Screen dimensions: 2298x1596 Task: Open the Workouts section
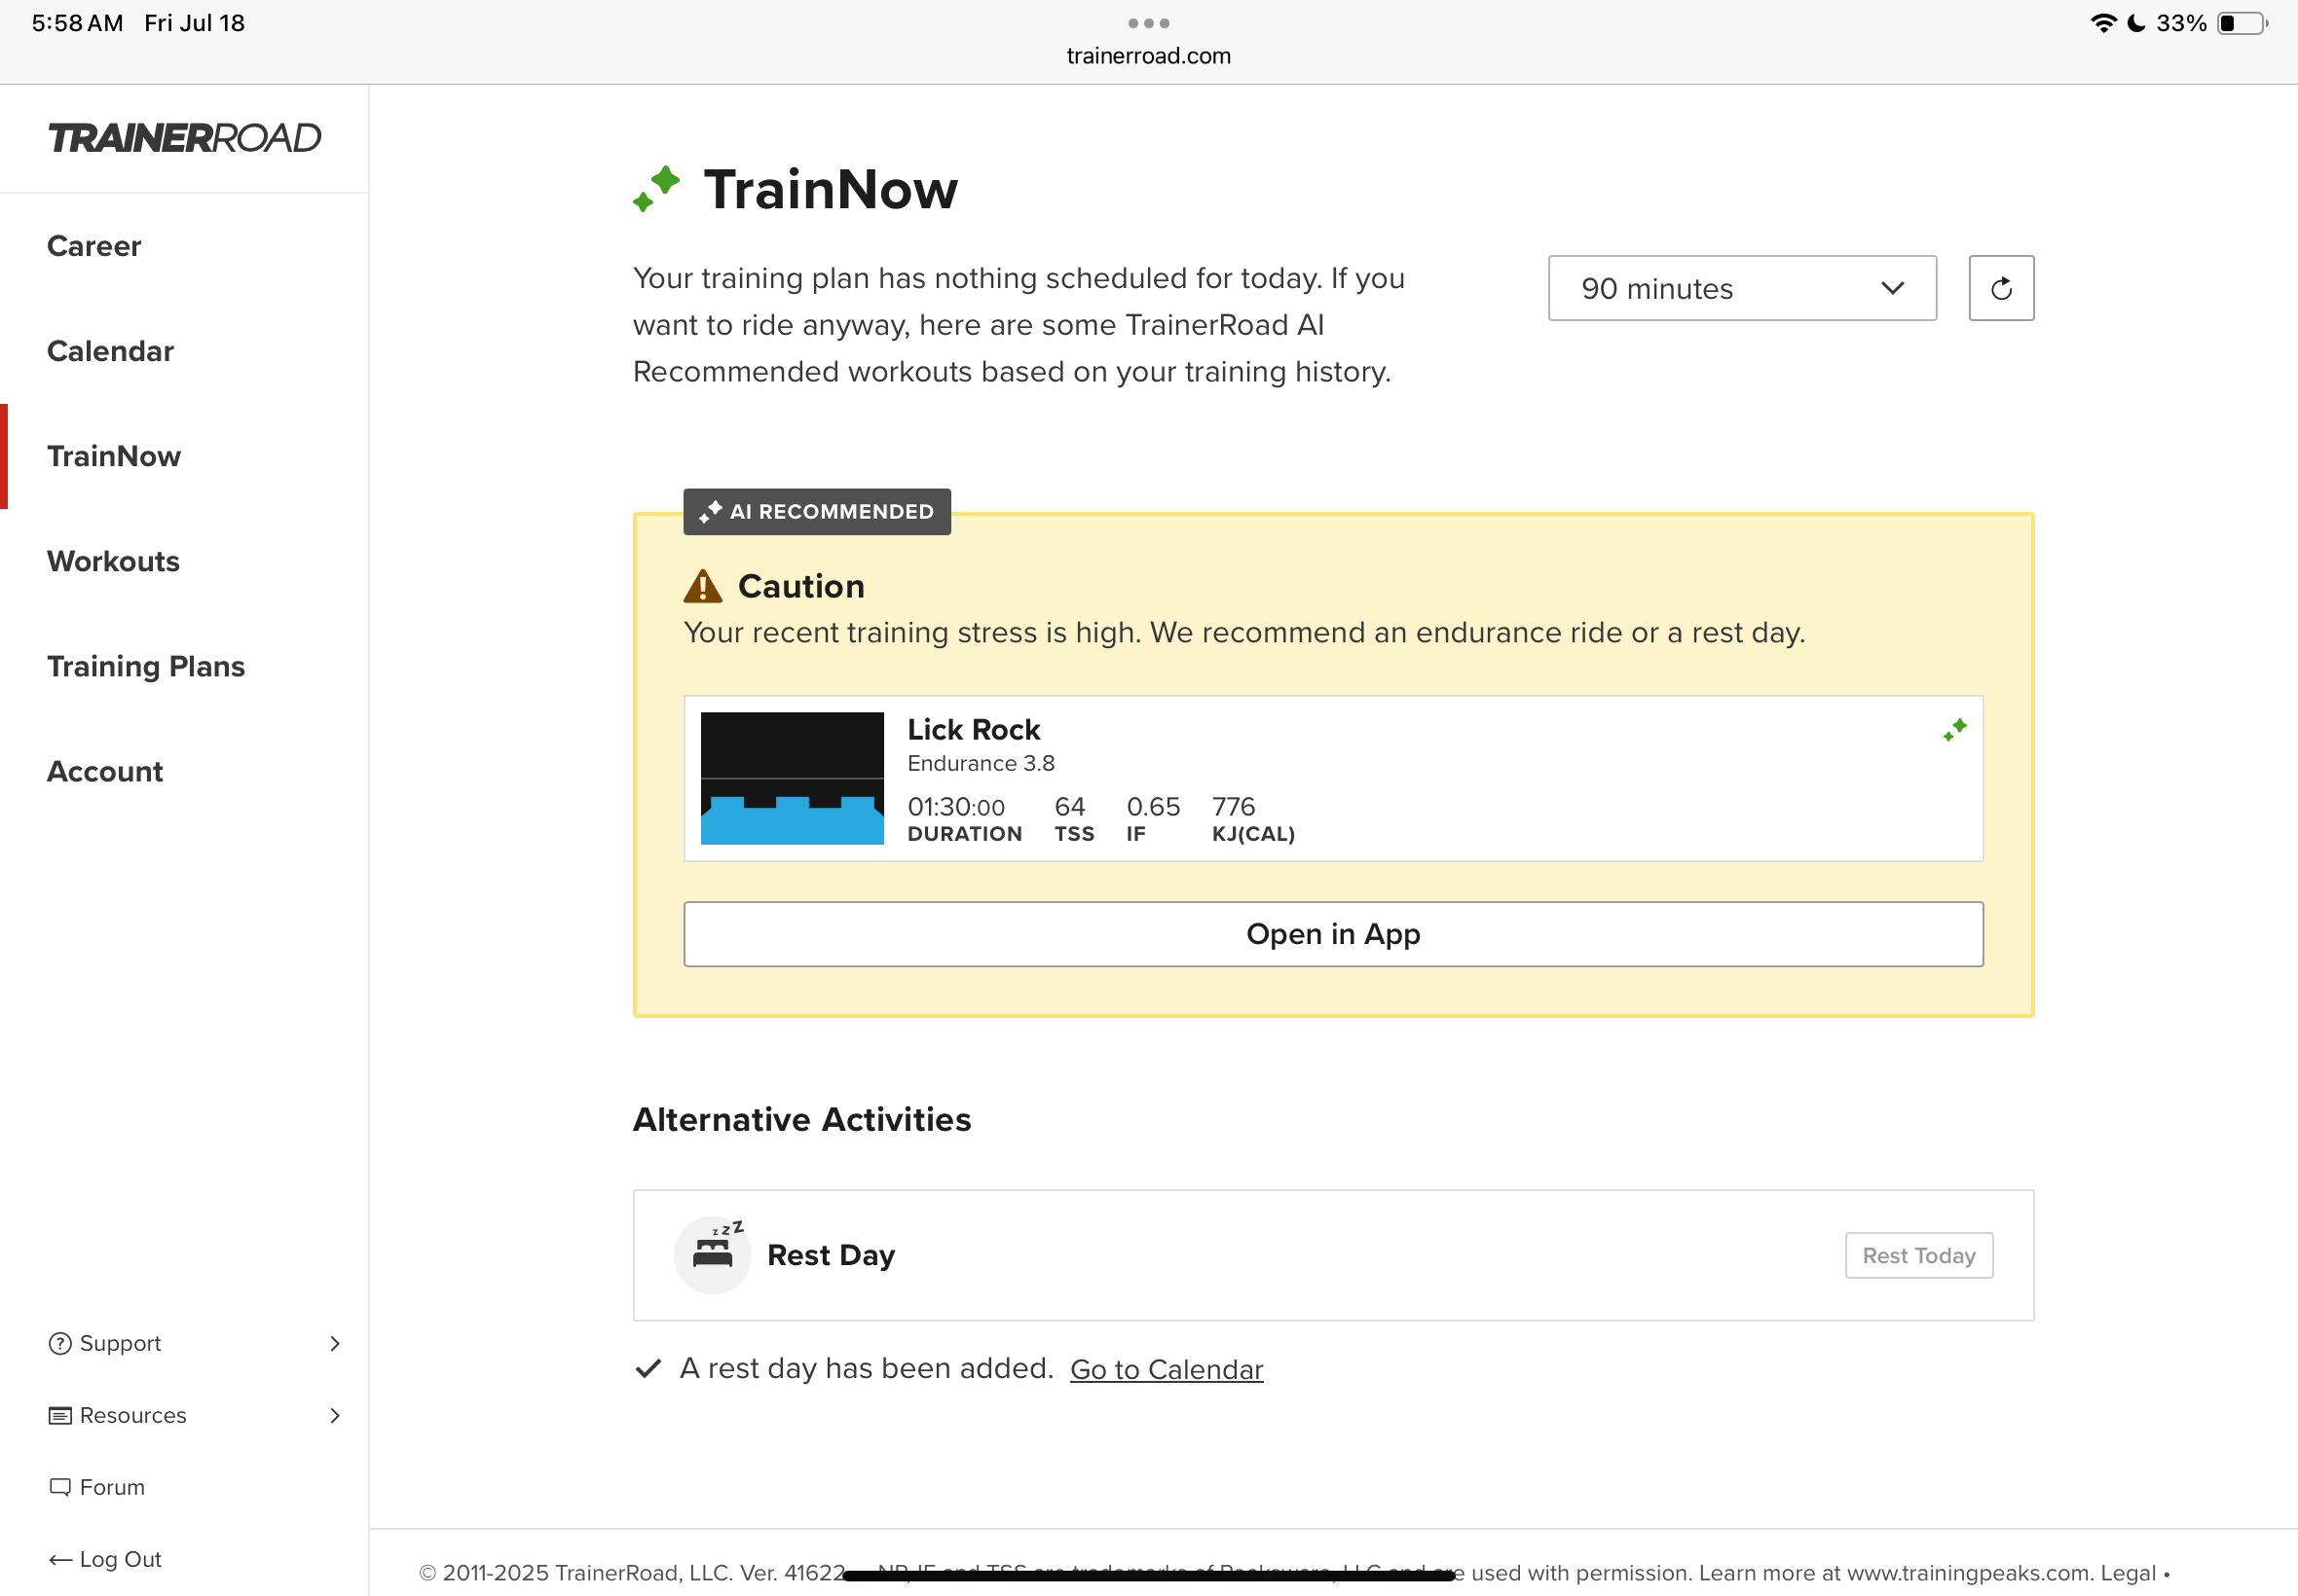(x=113, y=561)
